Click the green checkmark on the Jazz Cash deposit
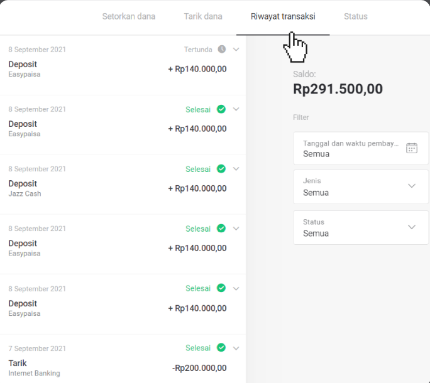 pyautogui.click(x=221, y=169)
